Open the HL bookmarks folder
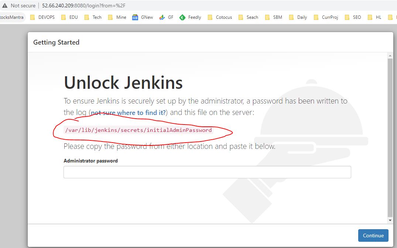The width and height of the screenshot is (397, 248). (374, 17)
